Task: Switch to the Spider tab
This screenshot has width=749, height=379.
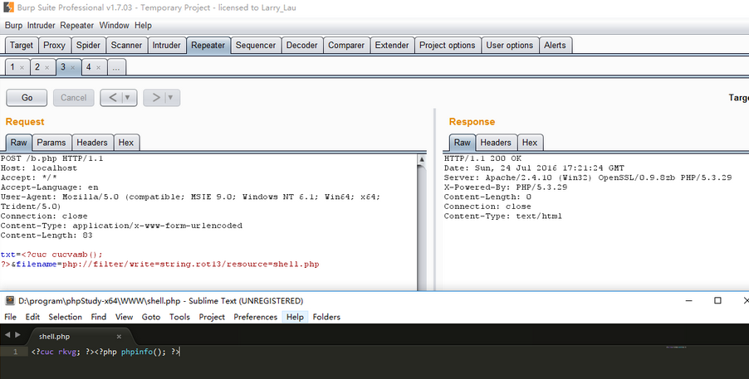Action: coord(88,46)
